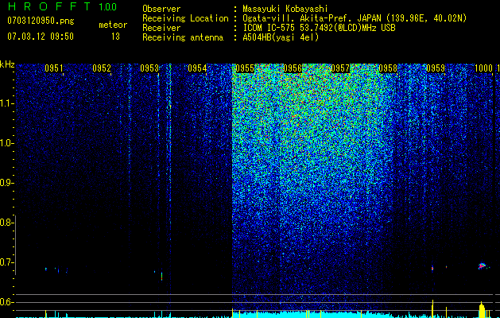Click the date stamp 07.03.12 09:50

[41, 36]
